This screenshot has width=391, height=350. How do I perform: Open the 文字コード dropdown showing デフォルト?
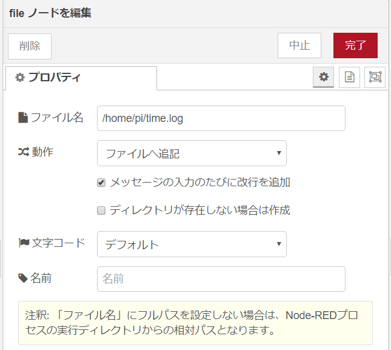coord(192,244)
